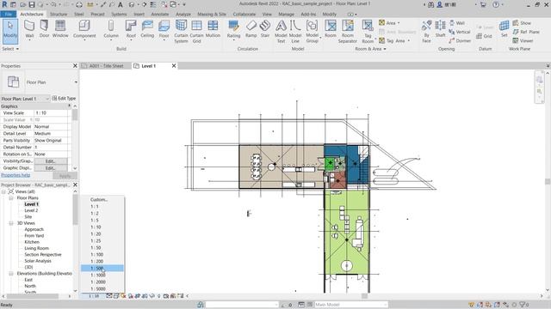Open the A001 - Title Sheet view tab

tap(105, 66)
